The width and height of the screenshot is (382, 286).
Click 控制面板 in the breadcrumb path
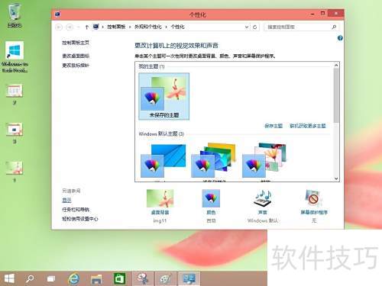point(116,27)
